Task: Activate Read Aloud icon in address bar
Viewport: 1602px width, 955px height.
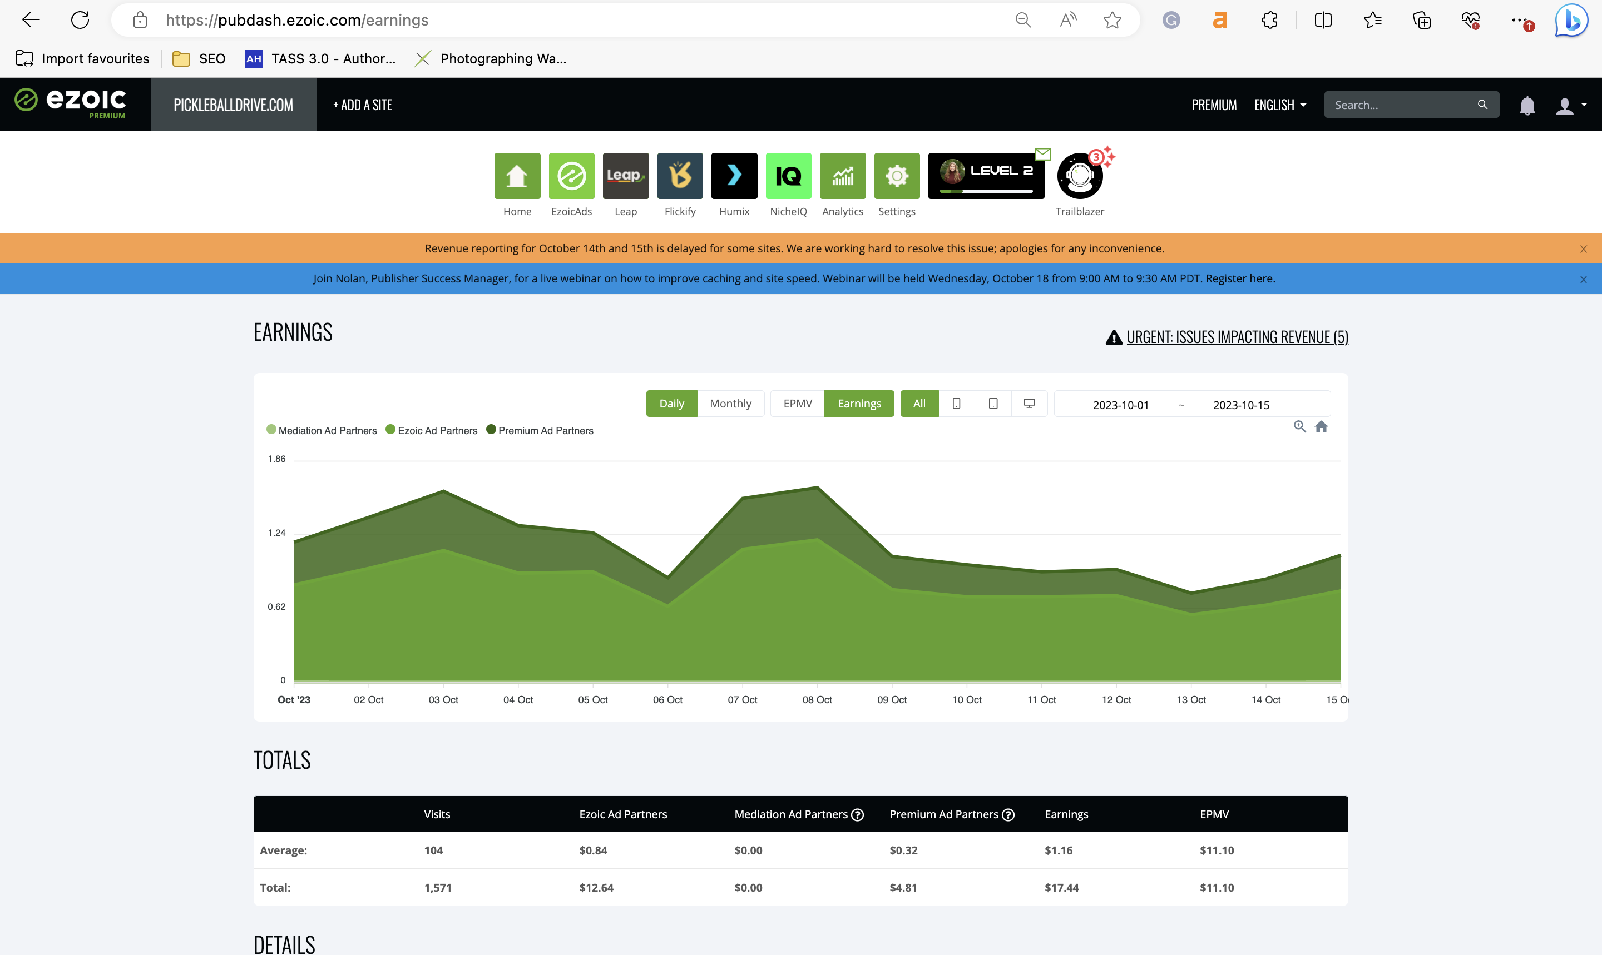Action: [1068, 20]
